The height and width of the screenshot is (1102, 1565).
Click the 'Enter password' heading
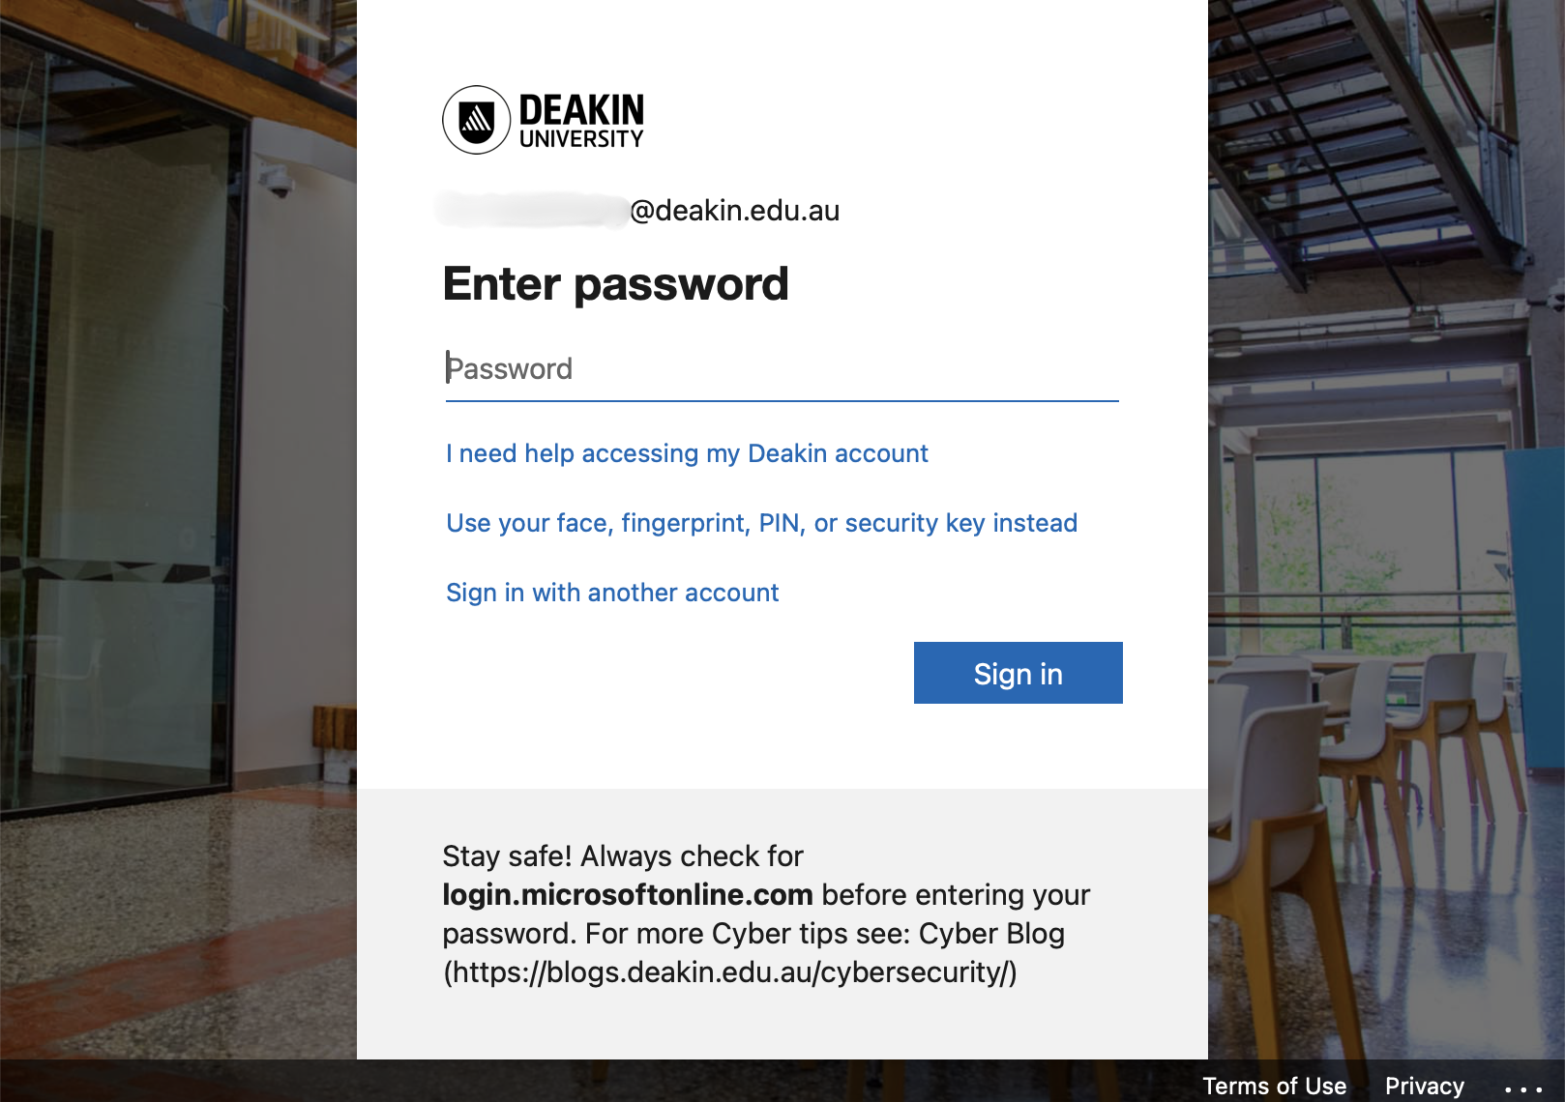tap(616, 283)
